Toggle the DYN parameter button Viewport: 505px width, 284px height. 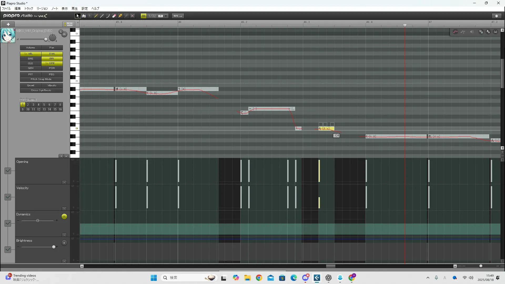point(52,54)
